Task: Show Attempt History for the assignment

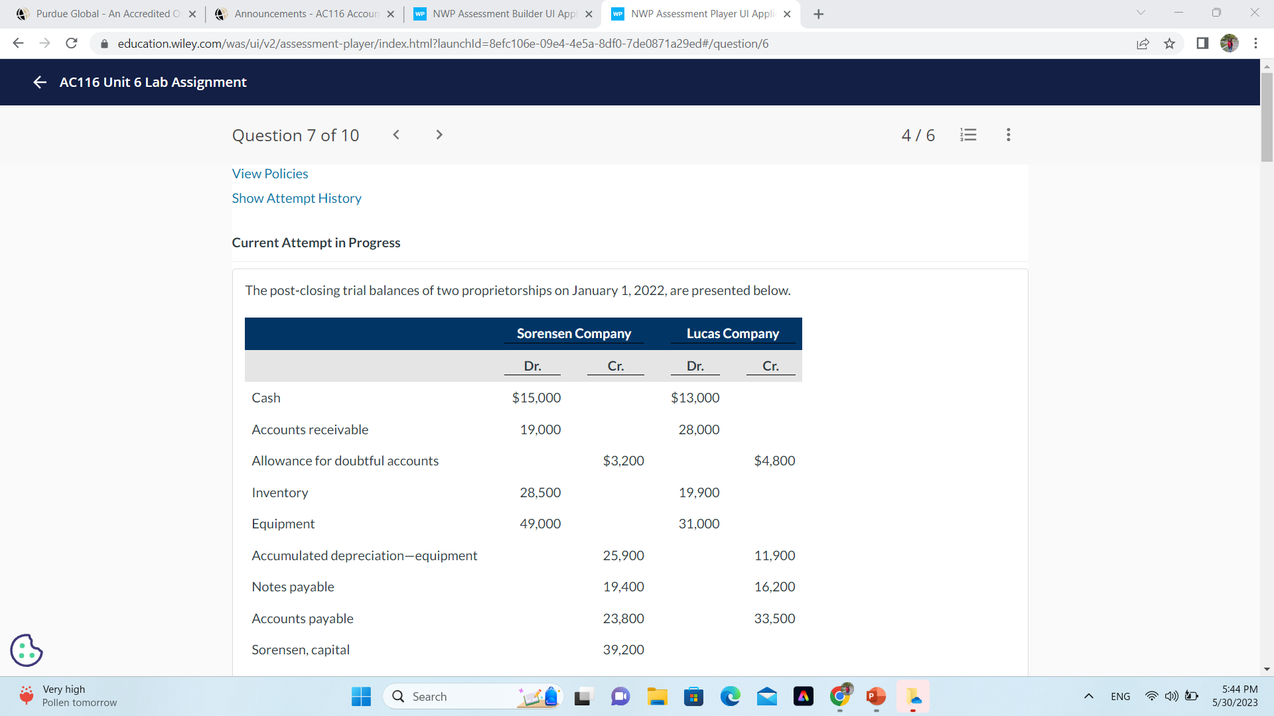Action: tap(296, 198)
